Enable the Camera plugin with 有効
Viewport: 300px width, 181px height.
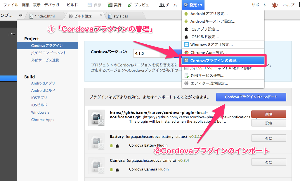268,162
